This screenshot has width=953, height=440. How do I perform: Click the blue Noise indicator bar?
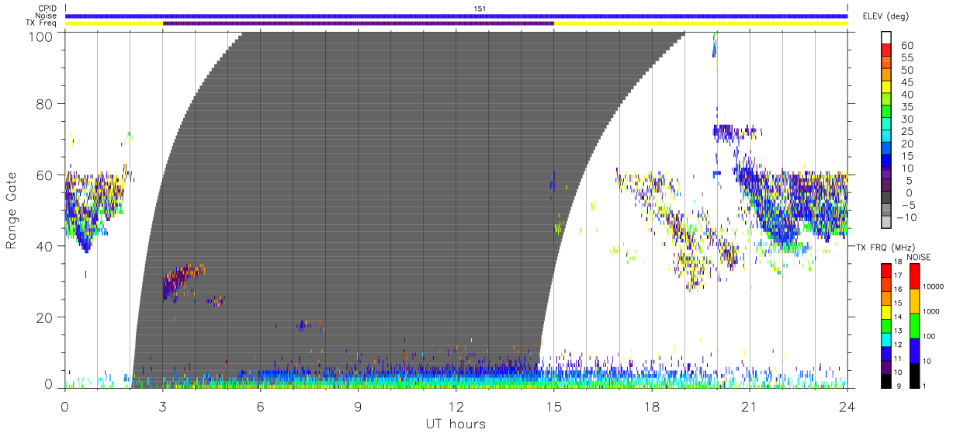click(456, 16)
